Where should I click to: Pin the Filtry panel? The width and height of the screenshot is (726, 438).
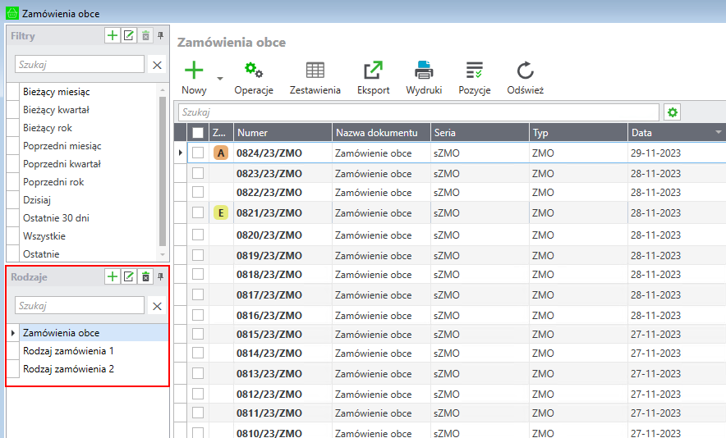[x=161, y=36]
